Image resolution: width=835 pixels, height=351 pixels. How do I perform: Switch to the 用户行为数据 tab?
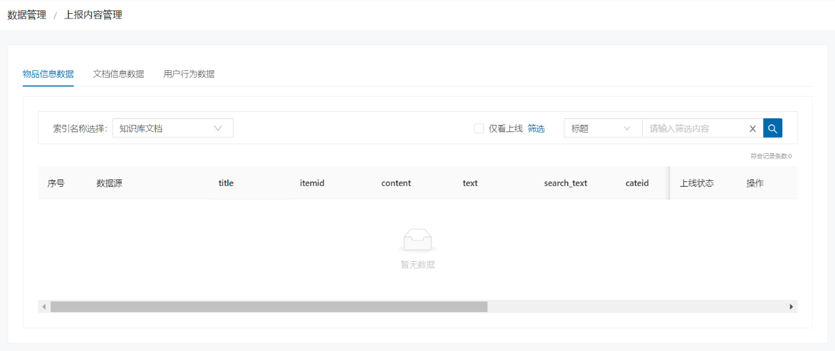[x=189, y=74]
